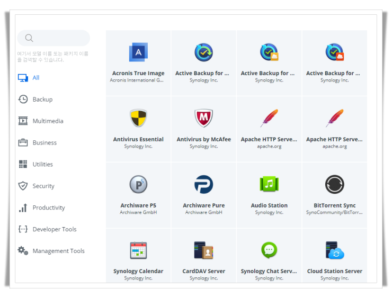Viewport: 392px width, 298px height.
Task: Filter by Security category
Action: 43,186
